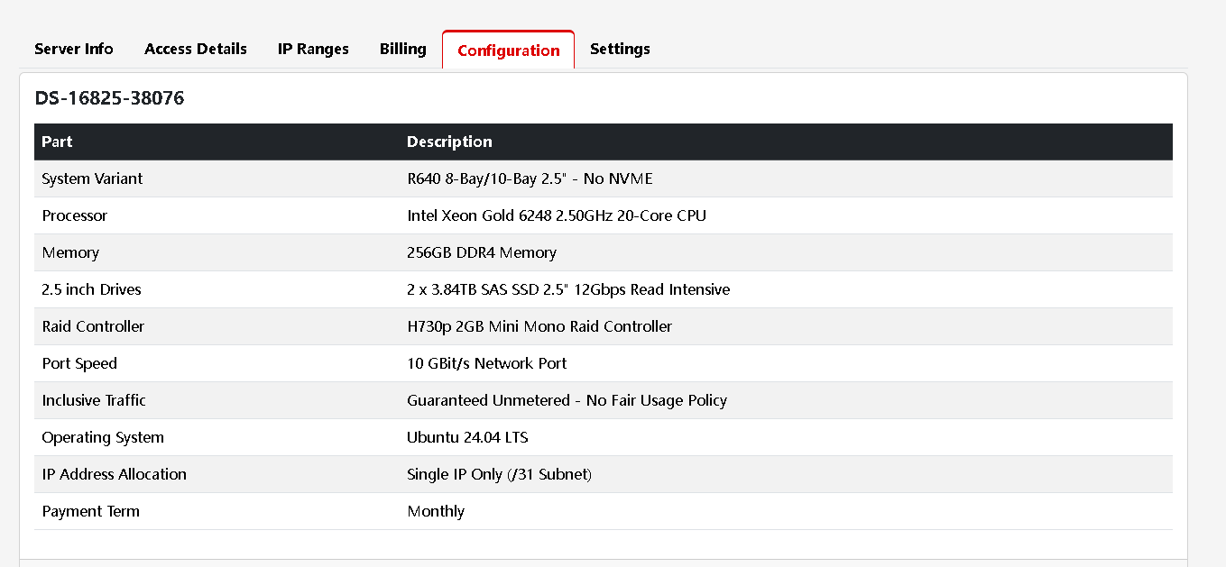Click the Guaranteed Unmetered traffic description

point(566,400)
